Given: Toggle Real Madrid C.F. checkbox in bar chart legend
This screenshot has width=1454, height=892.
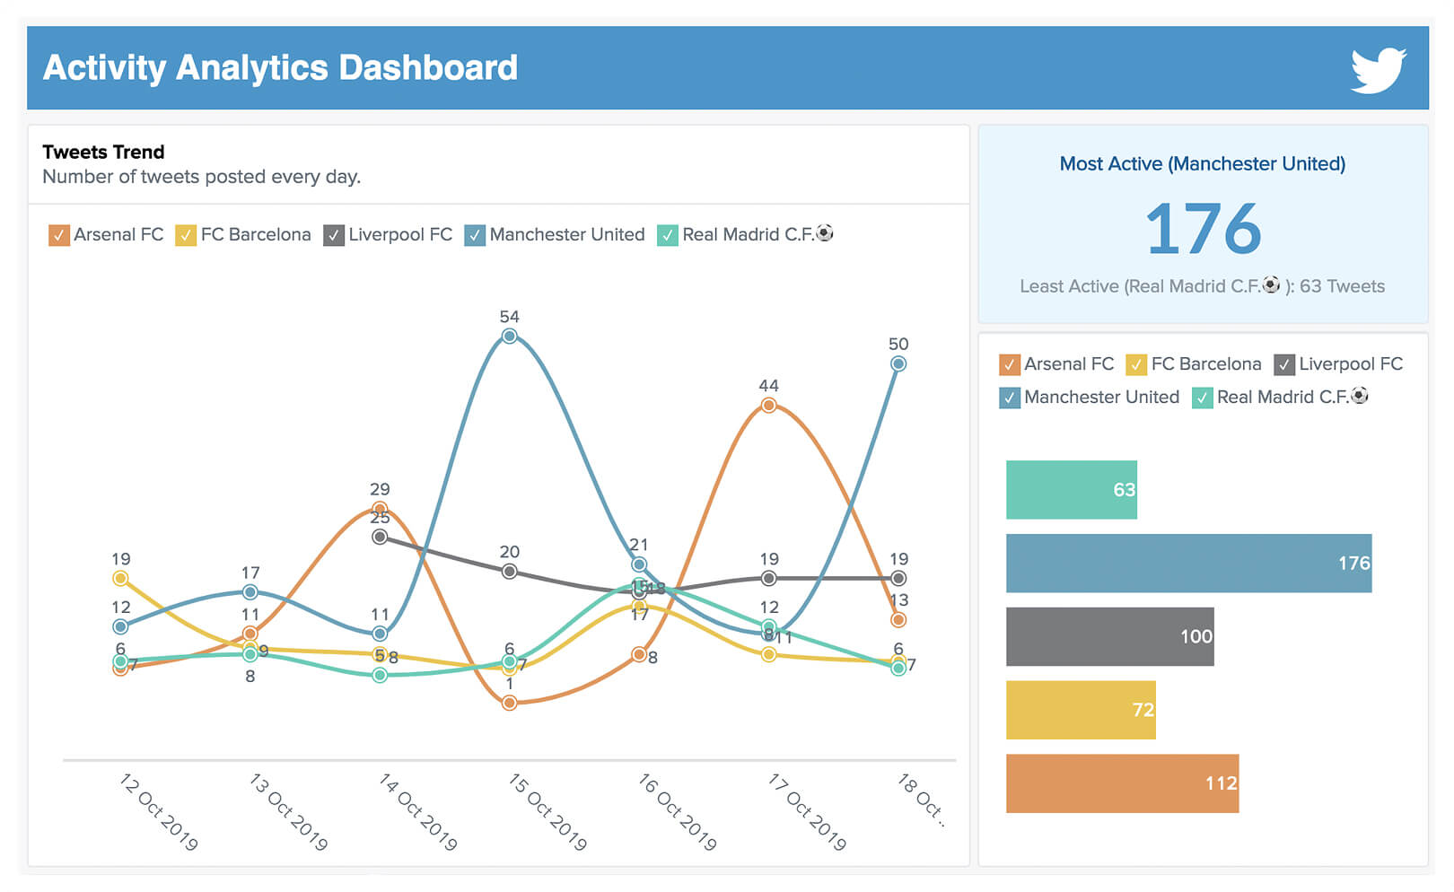Looking at the screenshot, I should [x=1203, y=398].
